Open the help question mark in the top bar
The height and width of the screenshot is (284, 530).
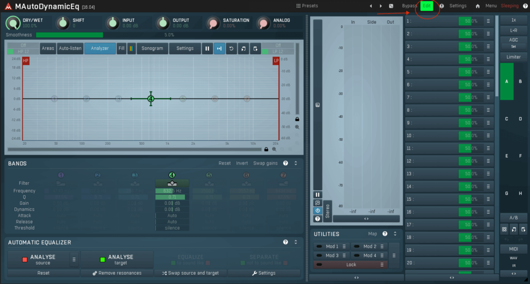[525, 6]
